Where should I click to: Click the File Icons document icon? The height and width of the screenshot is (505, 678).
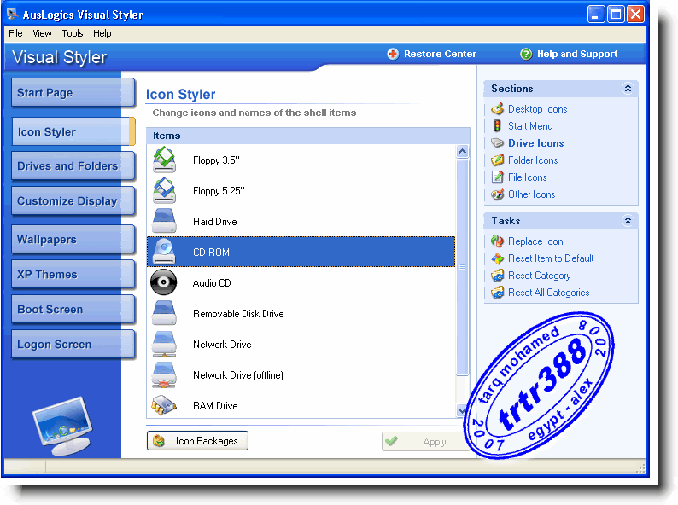[x=497, y=177]
